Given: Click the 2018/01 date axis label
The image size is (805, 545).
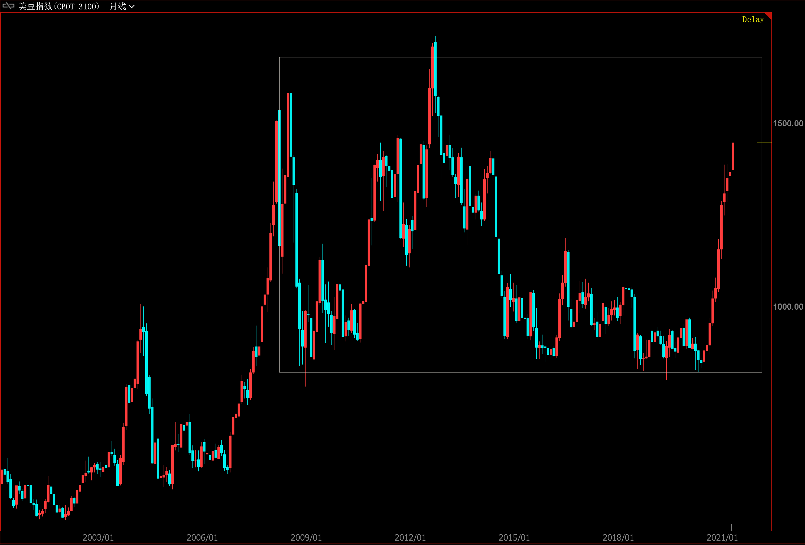Looking at the screenshot, I should 618,537.
